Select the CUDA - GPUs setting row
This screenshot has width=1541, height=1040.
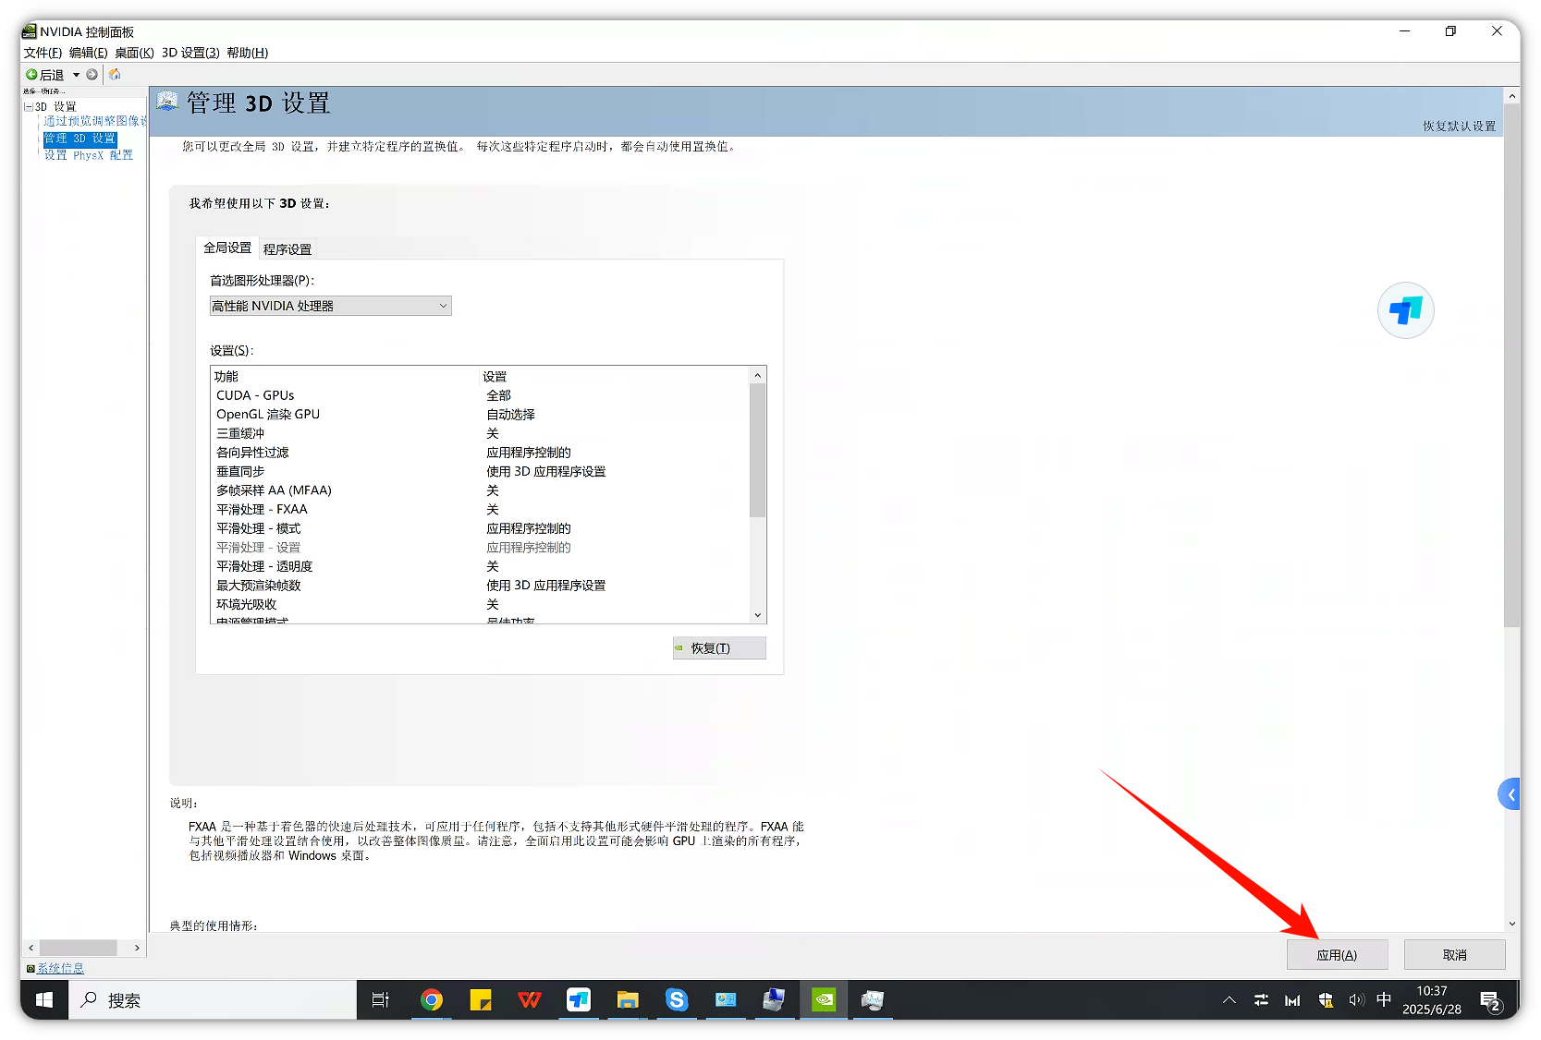(480, 395)
